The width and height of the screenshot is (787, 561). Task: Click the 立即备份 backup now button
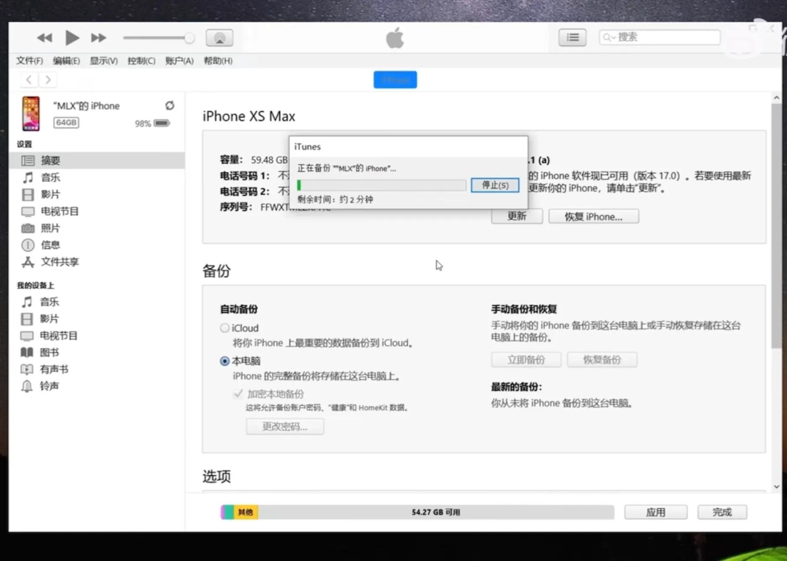[526, 360]
